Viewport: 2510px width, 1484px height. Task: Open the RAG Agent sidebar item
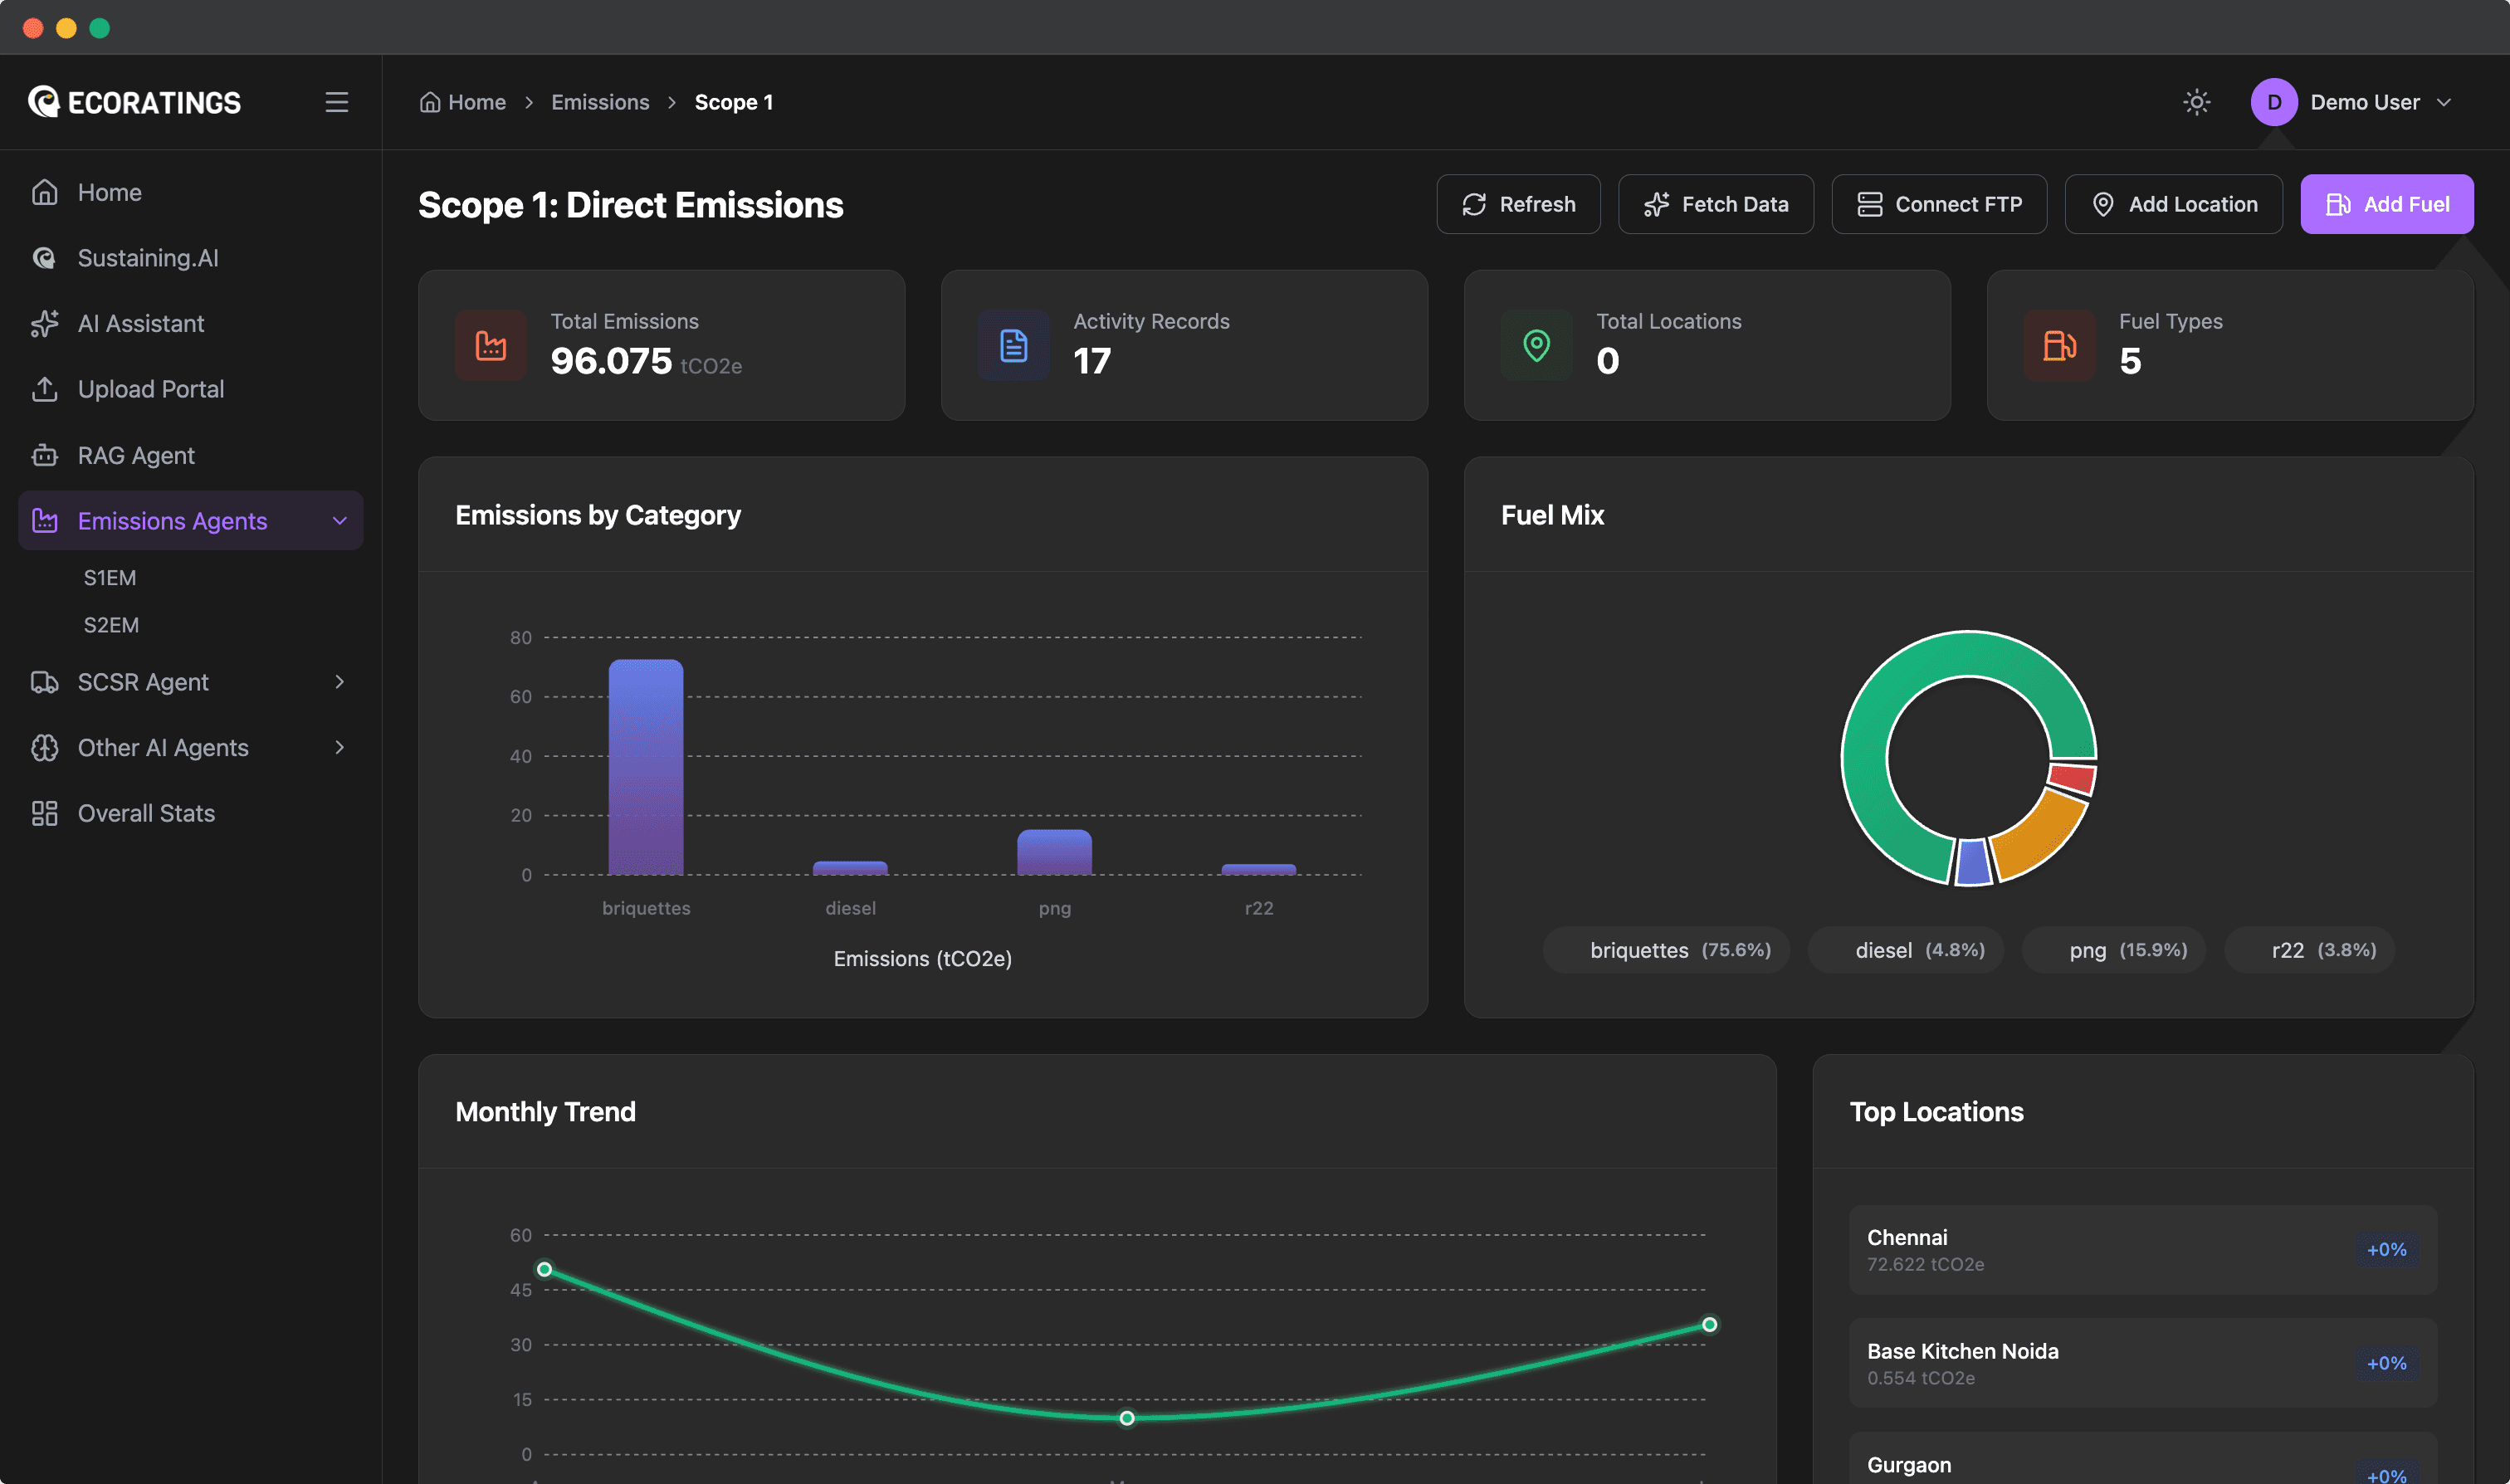[x=136, y=455]
